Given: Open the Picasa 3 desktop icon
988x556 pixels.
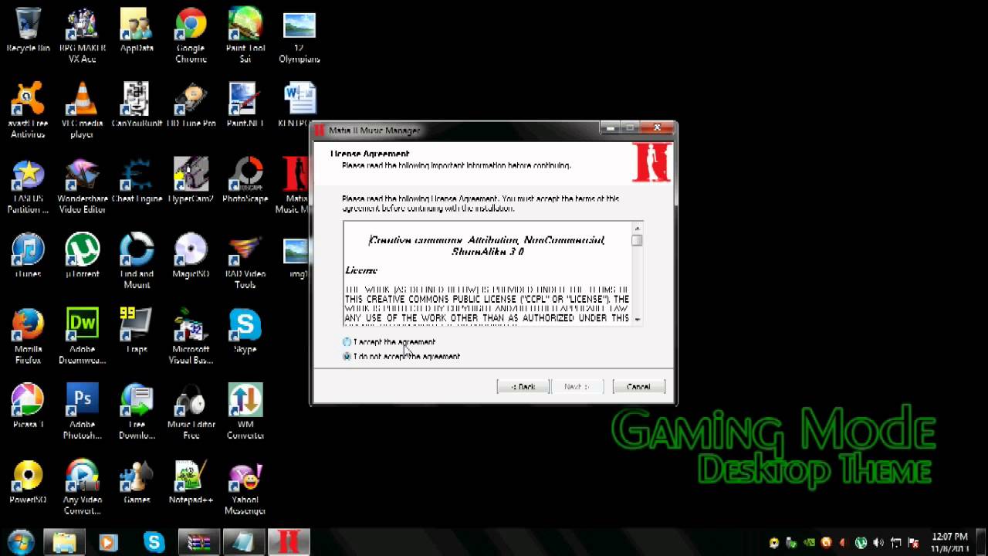Looking at the screenshot, I should click(x=28, y=406).
